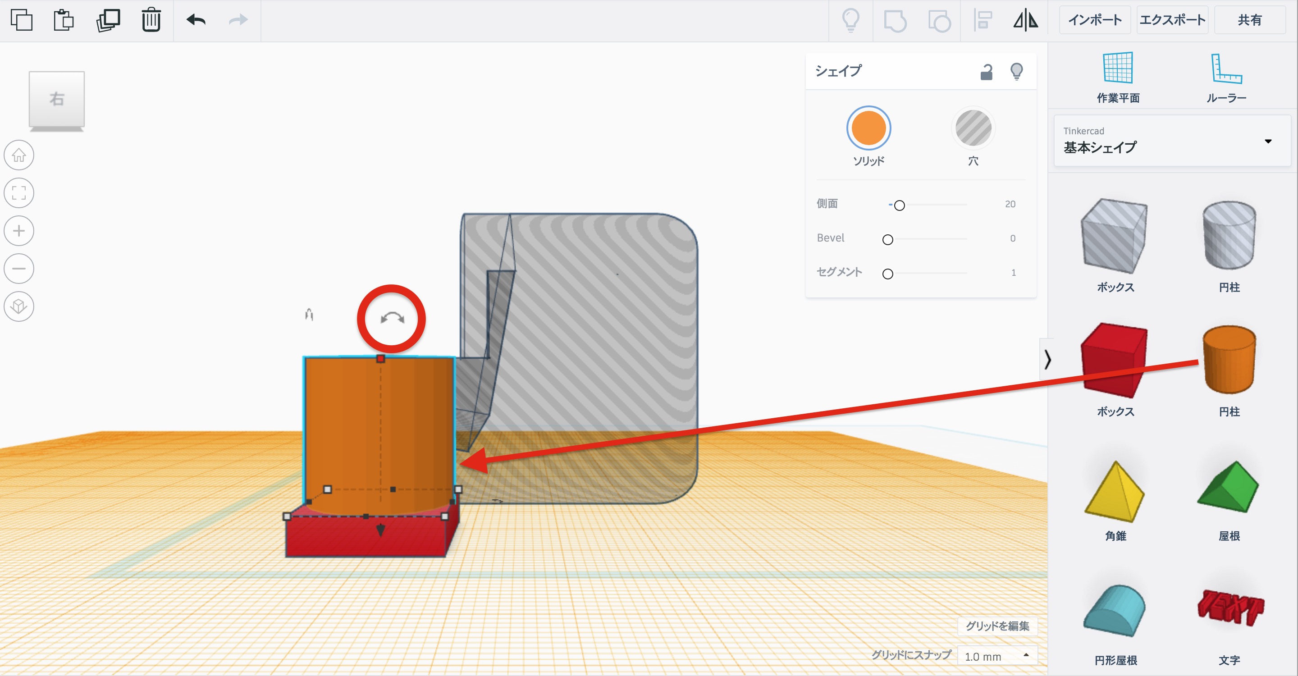
Task: Delete selection with trash icon
Action: click(151, 20)
